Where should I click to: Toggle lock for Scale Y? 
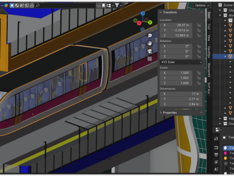(x=199, y=78)
